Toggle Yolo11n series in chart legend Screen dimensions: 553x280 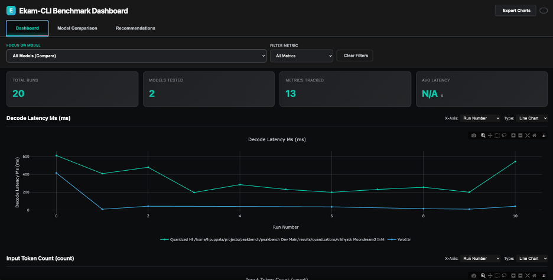(401, 239)
